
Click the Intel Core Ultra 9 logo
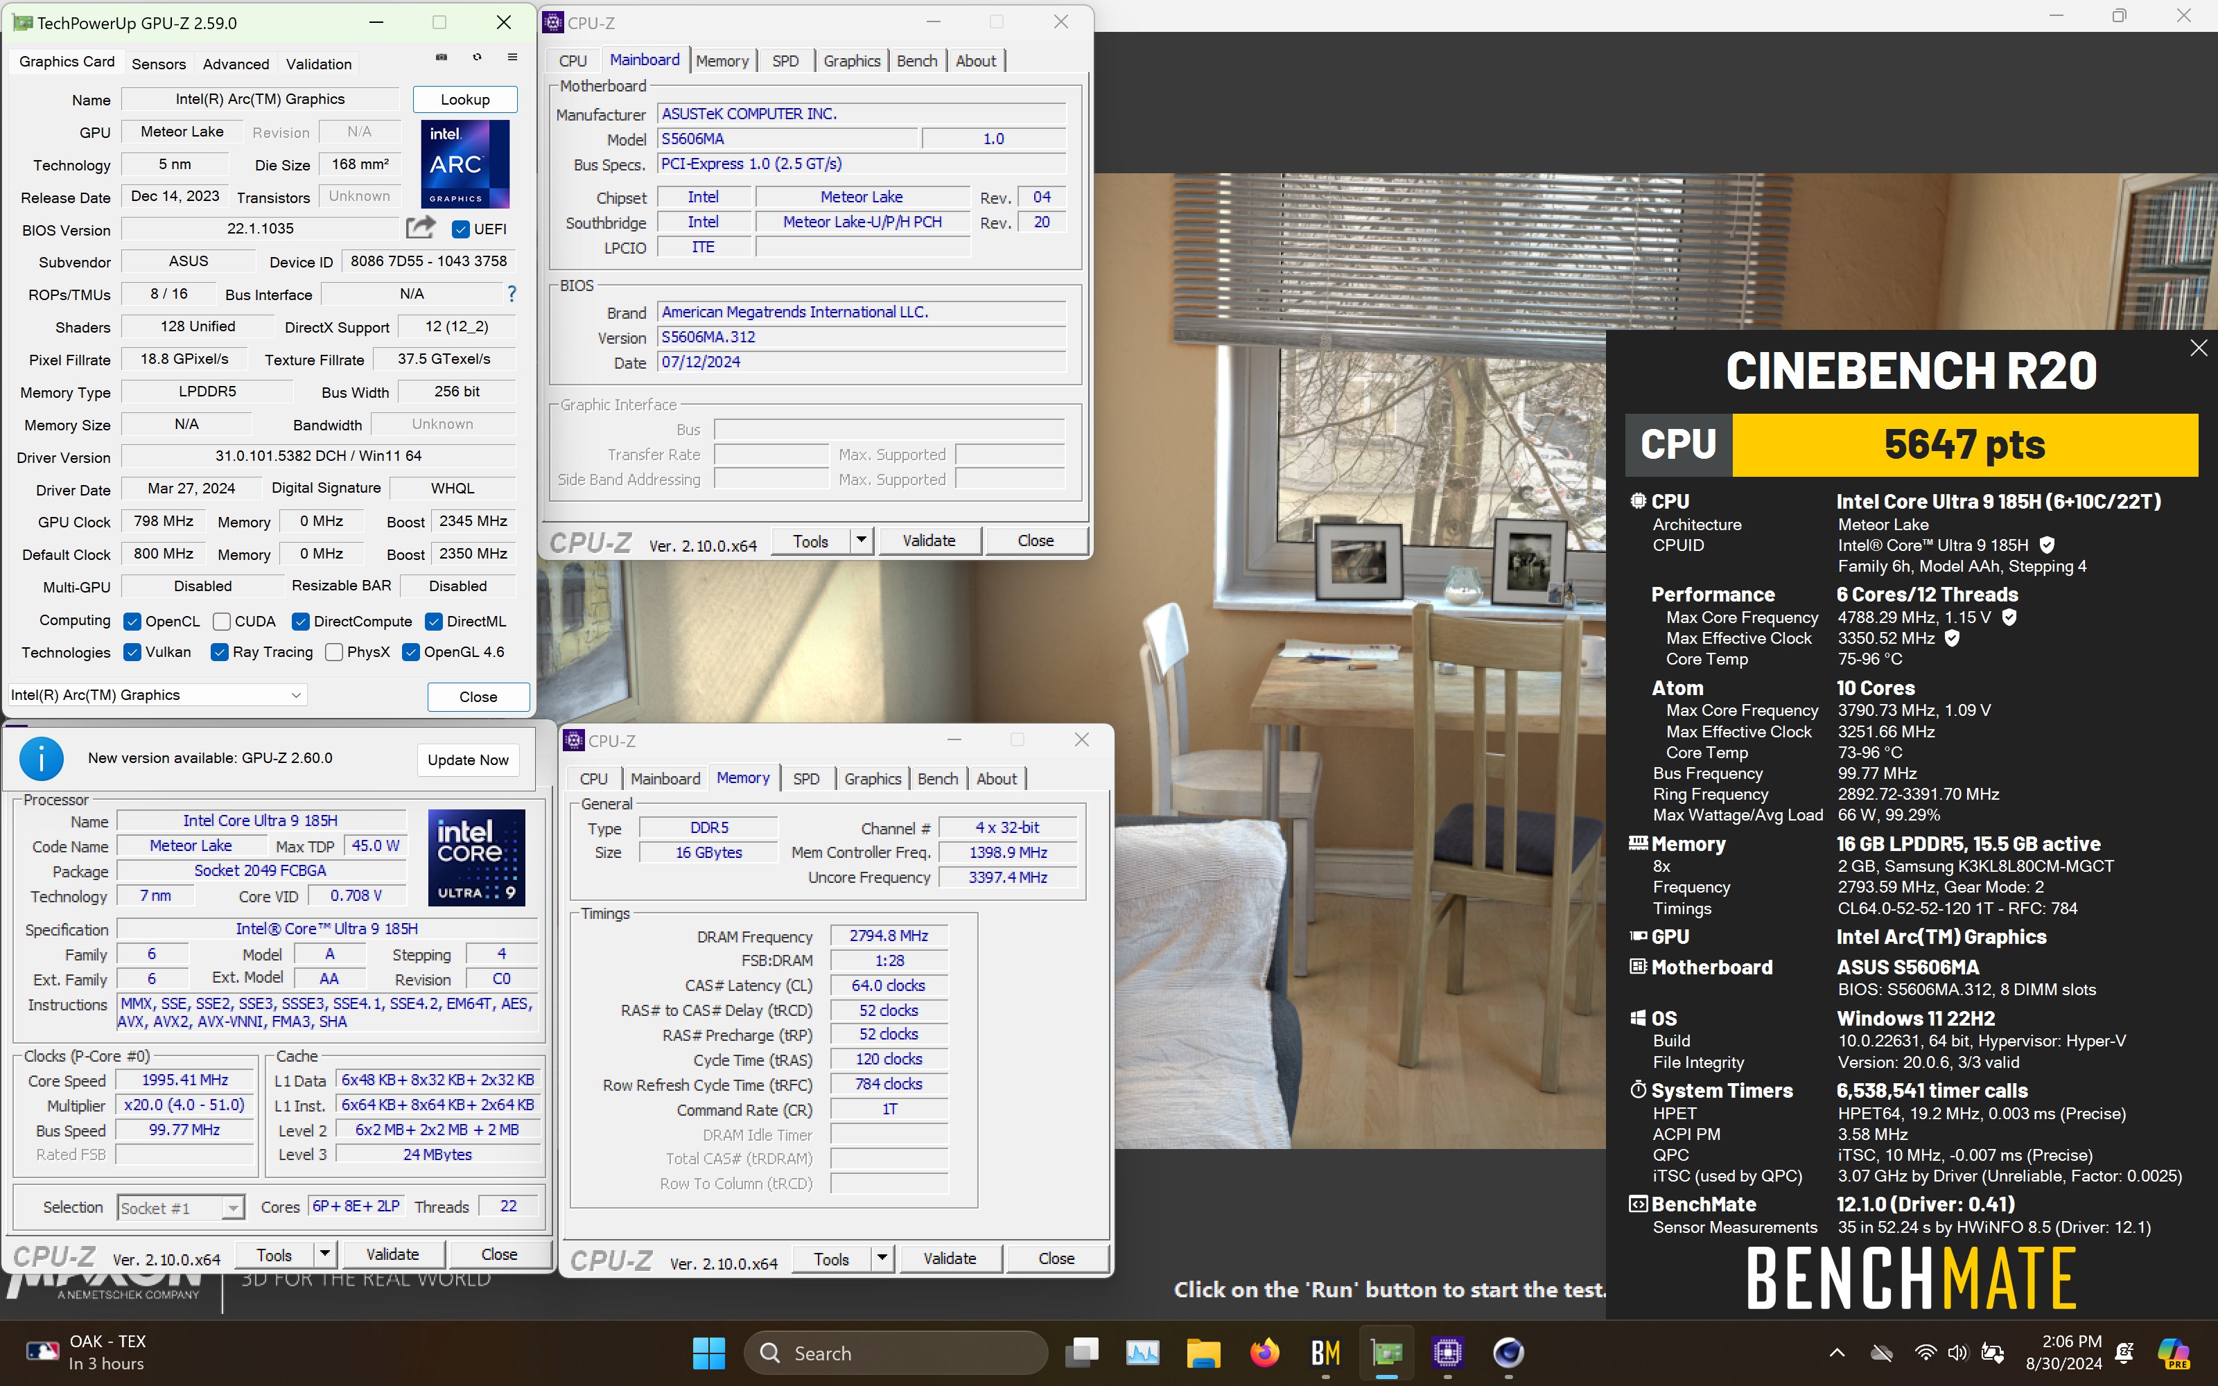click(477, 858)
